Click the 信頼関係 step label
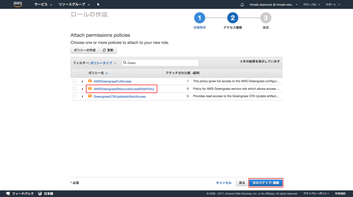This screenshot has height=197, width=353. click(200, 28)
